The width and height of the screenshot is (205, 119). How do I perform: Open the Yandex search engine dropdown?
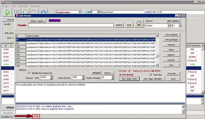[x=169, y=26]
